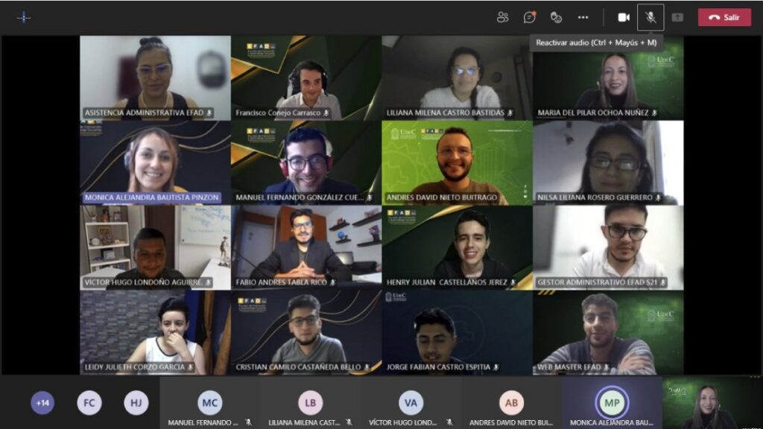Click mic icon beside MARIA DEL PILAR OCHOA NUÑEZ
This screenshot has width=763, height=429.
[x=654, y=113]
